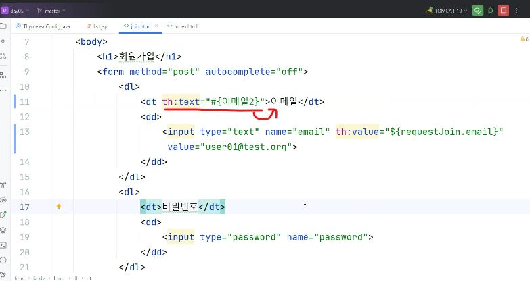Screen dimensions: 530x281
Task: Open More tool windows ellipsis
Action: [x=3, y=90]
